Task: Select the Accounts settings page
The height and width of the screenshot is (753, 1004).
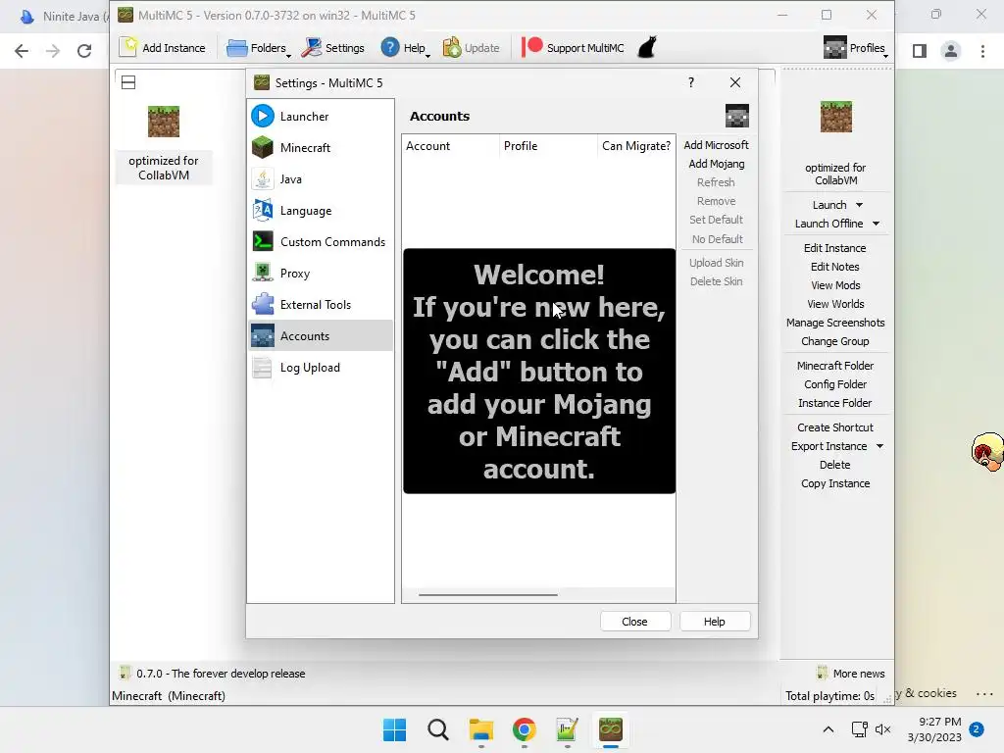Action: [321, 335]
